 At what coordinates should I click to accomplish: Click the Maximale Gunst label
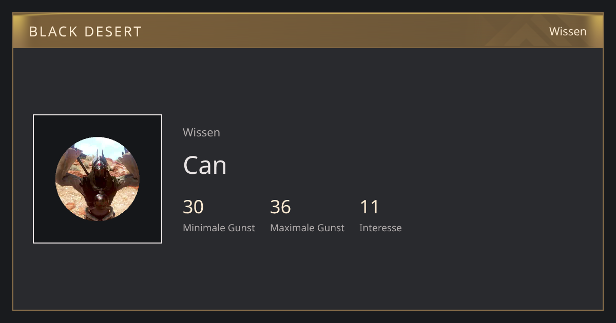307,228
